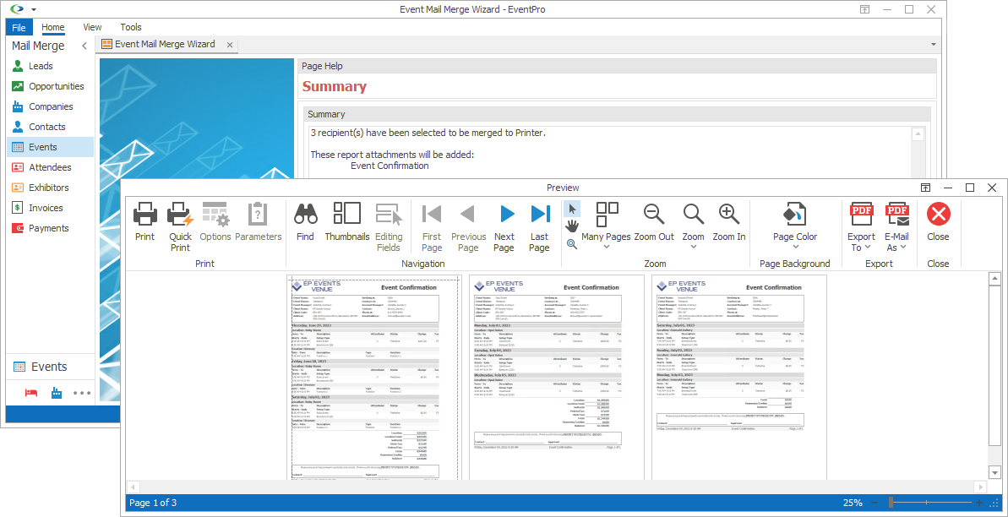Open Opportunities in sidebar
Screen dimensions: 1008x517
[50, 86]
